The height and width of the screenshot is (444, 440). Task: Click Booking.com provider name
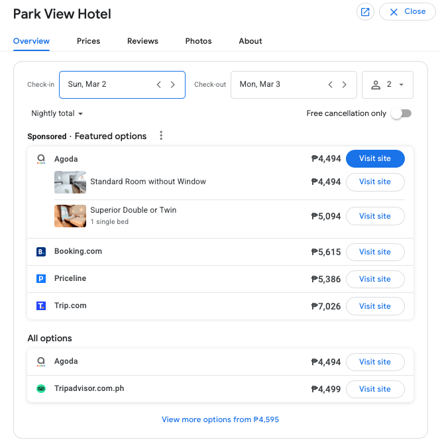coord(78,251)
